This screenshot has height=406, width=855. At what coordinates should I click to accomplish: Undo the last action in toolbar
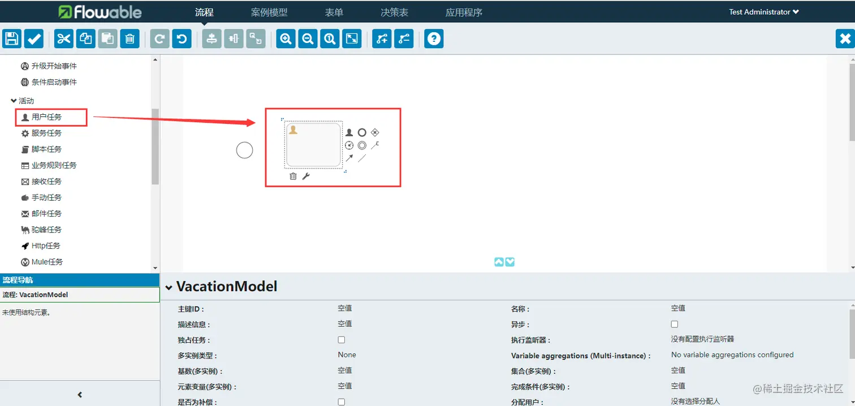tap(182, 38)
